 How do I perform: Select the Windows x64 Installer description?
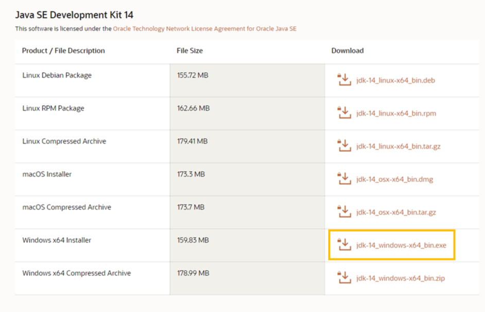tap(57, 240)
